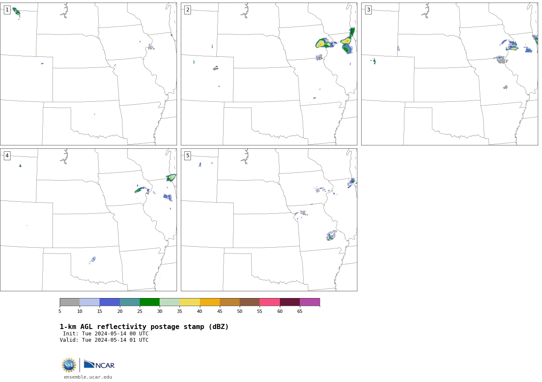Click the NCAR logo

(x=99, y=365)
